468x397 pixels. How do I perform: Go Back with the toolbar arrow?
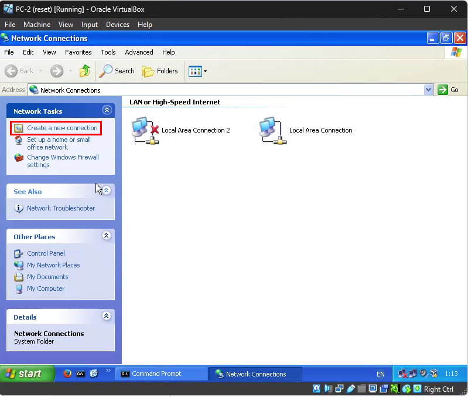point(11,71)
